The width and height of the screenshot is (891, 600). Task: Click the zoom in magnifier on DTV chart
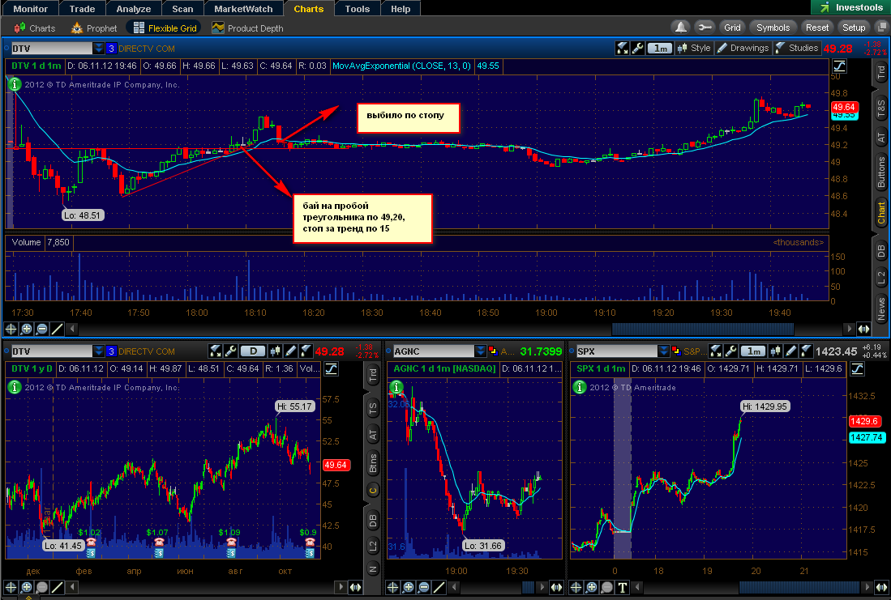[26, 329]
